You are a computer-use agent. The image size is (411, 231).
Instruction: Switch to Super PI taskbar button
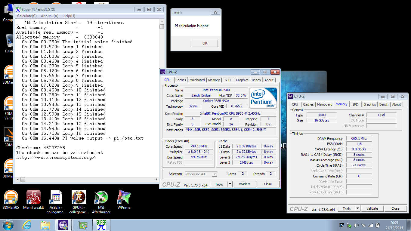(x=101, y=225)
